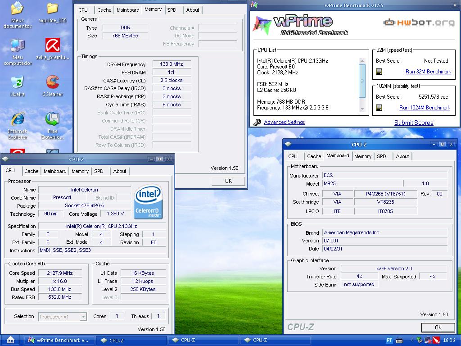Click the Mainboard CPU-Z title bar icon
This screenshot has width=461, height=346.
coord(288,144)
